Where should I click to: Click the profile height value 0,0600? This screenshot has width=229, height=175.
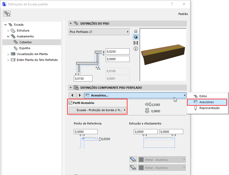[x=156, y=111]
